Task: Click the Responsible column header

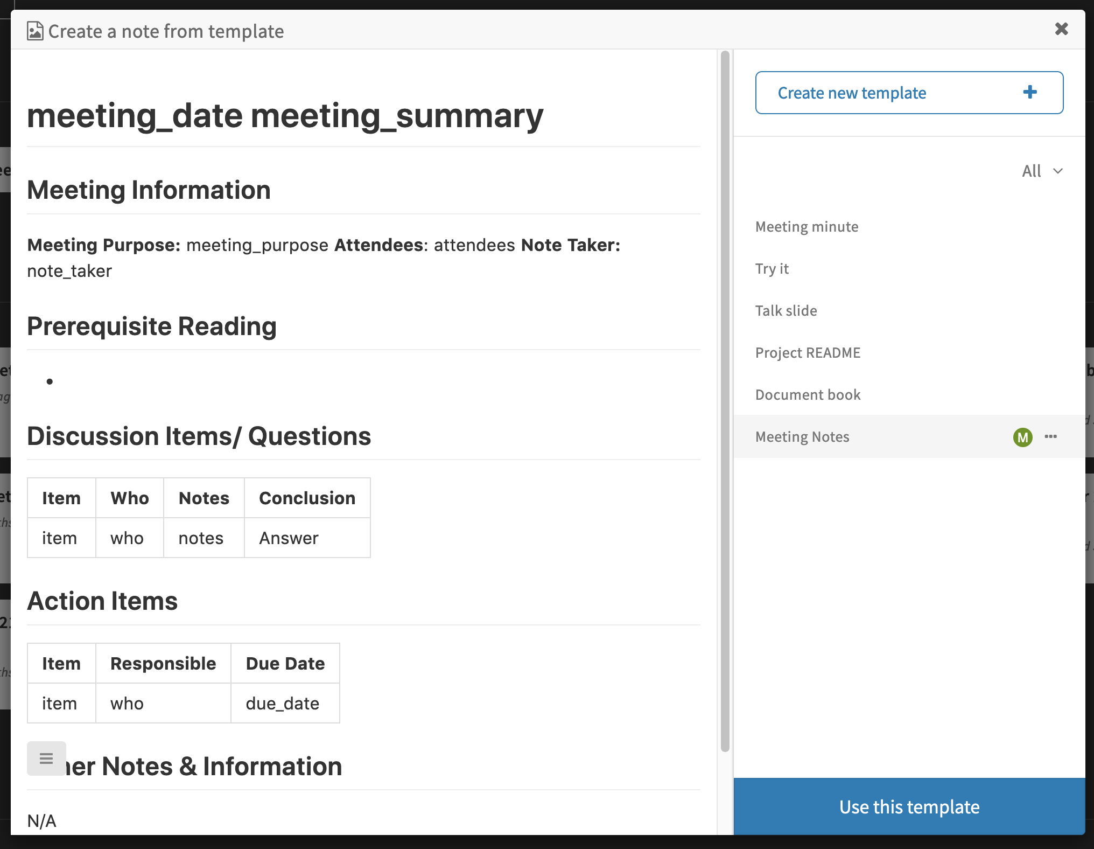Action: [x=163, y=664]
